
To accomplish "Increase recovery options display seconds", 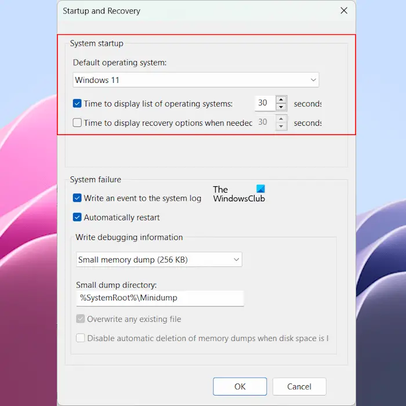I will pos(281,119).
